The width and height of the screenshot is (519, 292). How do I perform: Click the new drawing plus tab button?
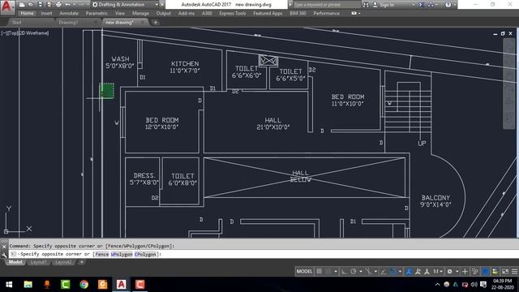point(155,23)
